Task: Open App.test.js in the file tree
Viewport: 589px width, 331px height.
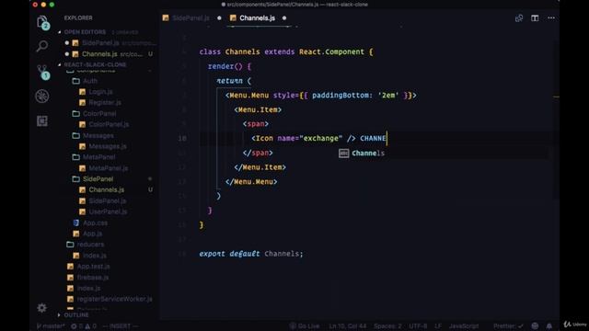Action: click(93, 266)
